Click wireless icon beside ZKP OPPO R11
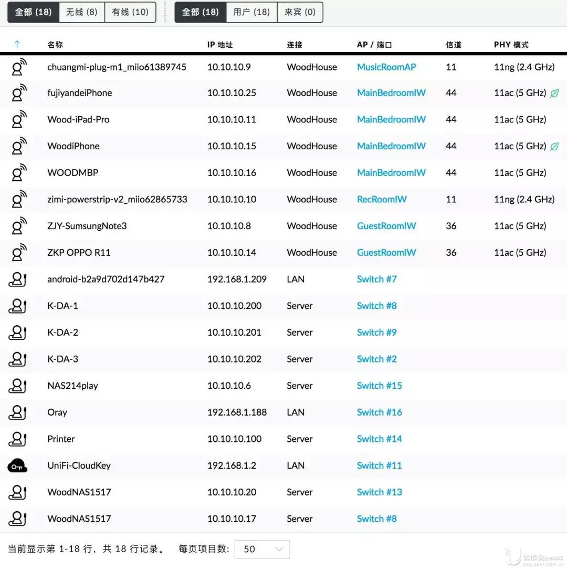This screenshot has height=569, width=567. 19,252
